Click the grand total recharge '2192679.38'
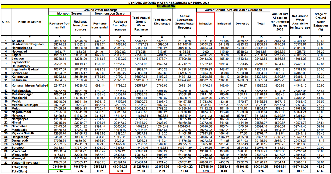Viewport: 331px width, 174px height. tap(141, 167)
